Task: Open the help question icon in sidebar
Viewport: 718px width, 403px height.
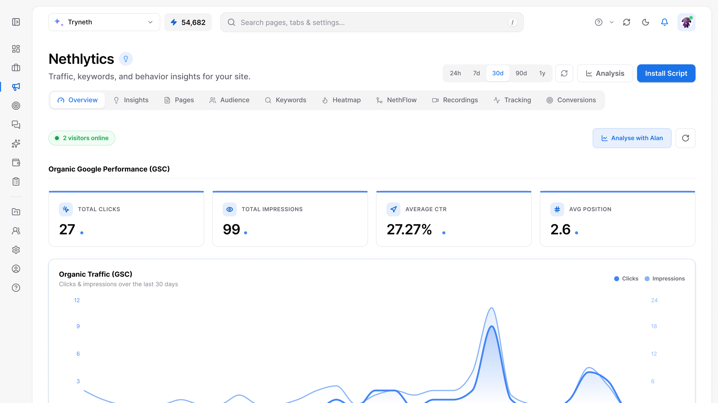Action: 16,288
